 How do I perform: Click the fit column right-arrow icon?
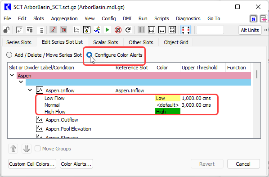152,30
